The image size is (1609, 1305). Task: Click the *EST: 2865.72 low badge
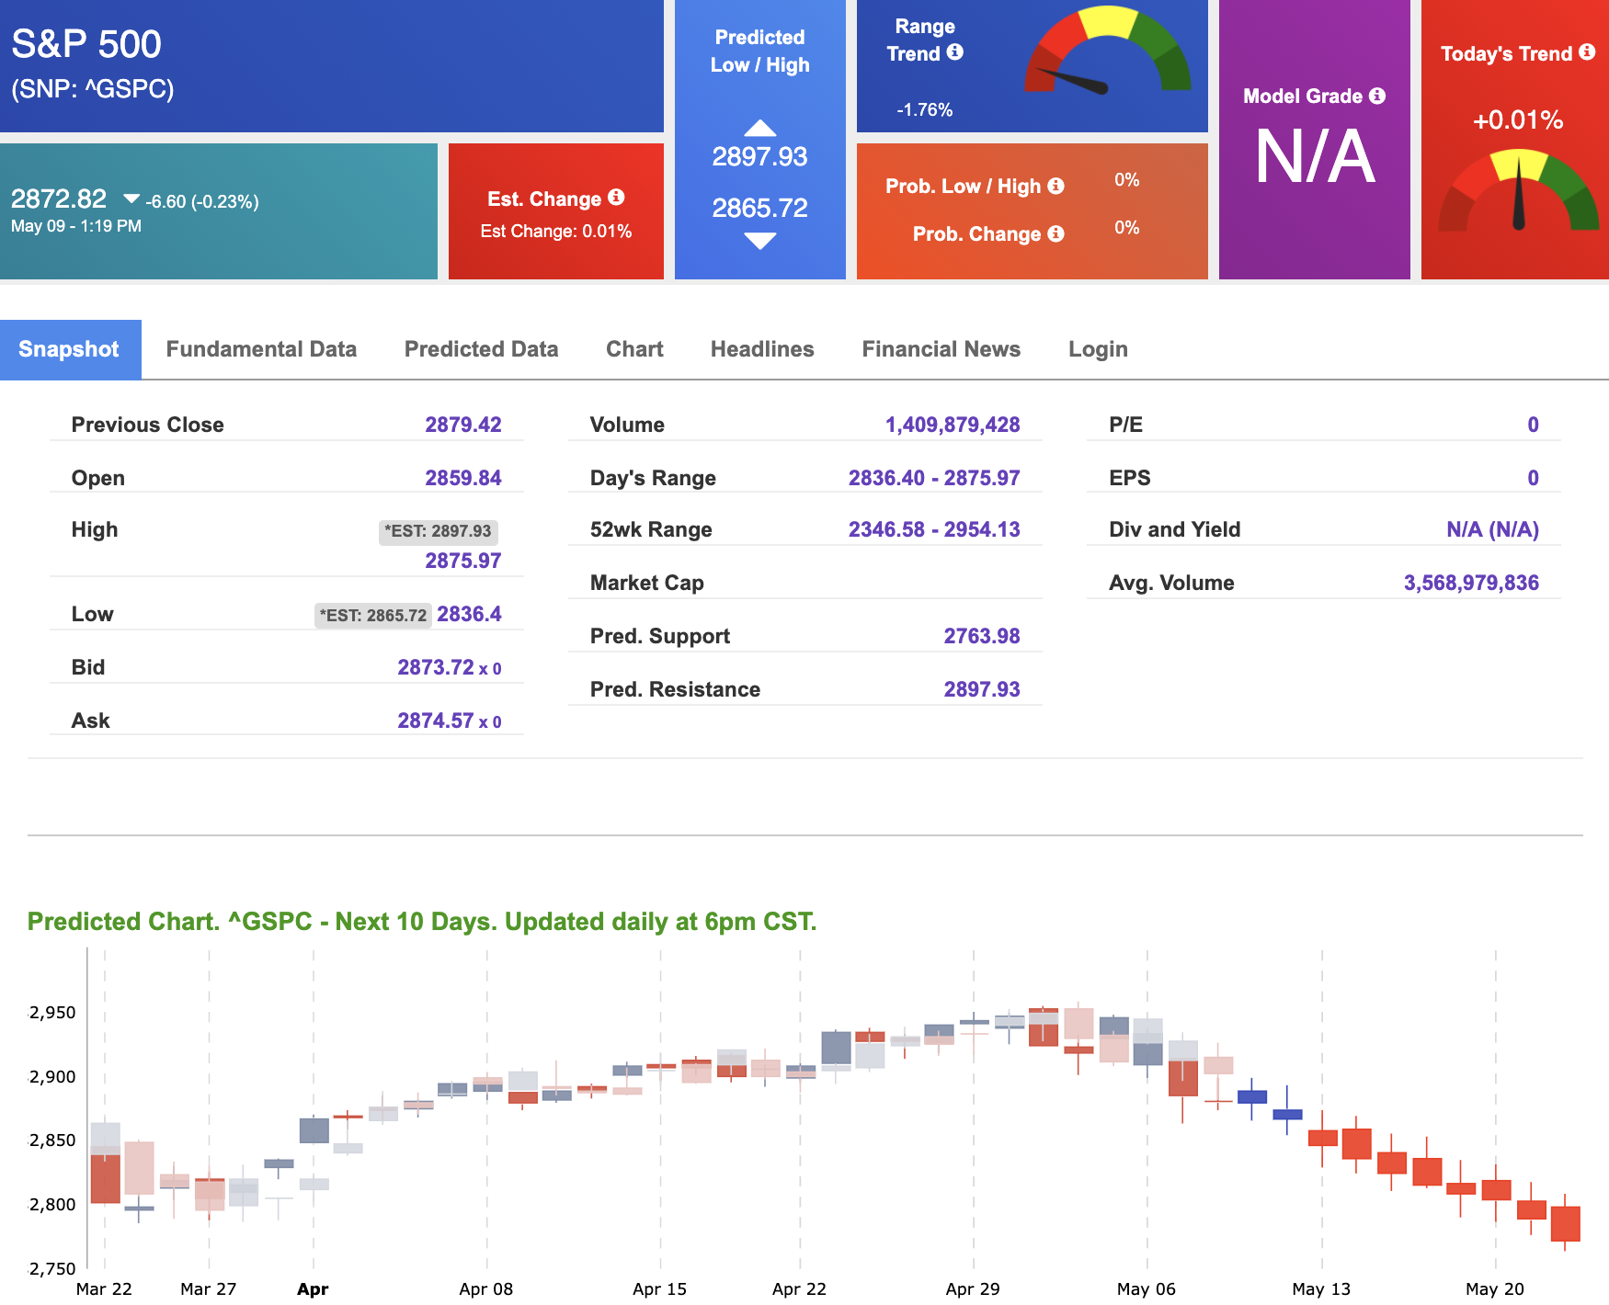373,616
